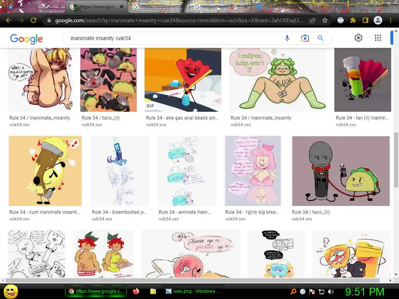Viewport: 399px width, 299px height.
Task: Close the first e621 tab
Action: tap(60, 7)
